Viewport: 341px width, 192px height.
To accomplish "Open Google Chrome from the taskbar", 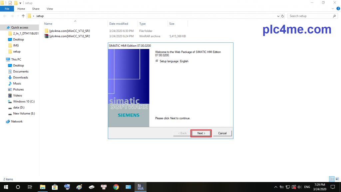I will coord(116,187).
